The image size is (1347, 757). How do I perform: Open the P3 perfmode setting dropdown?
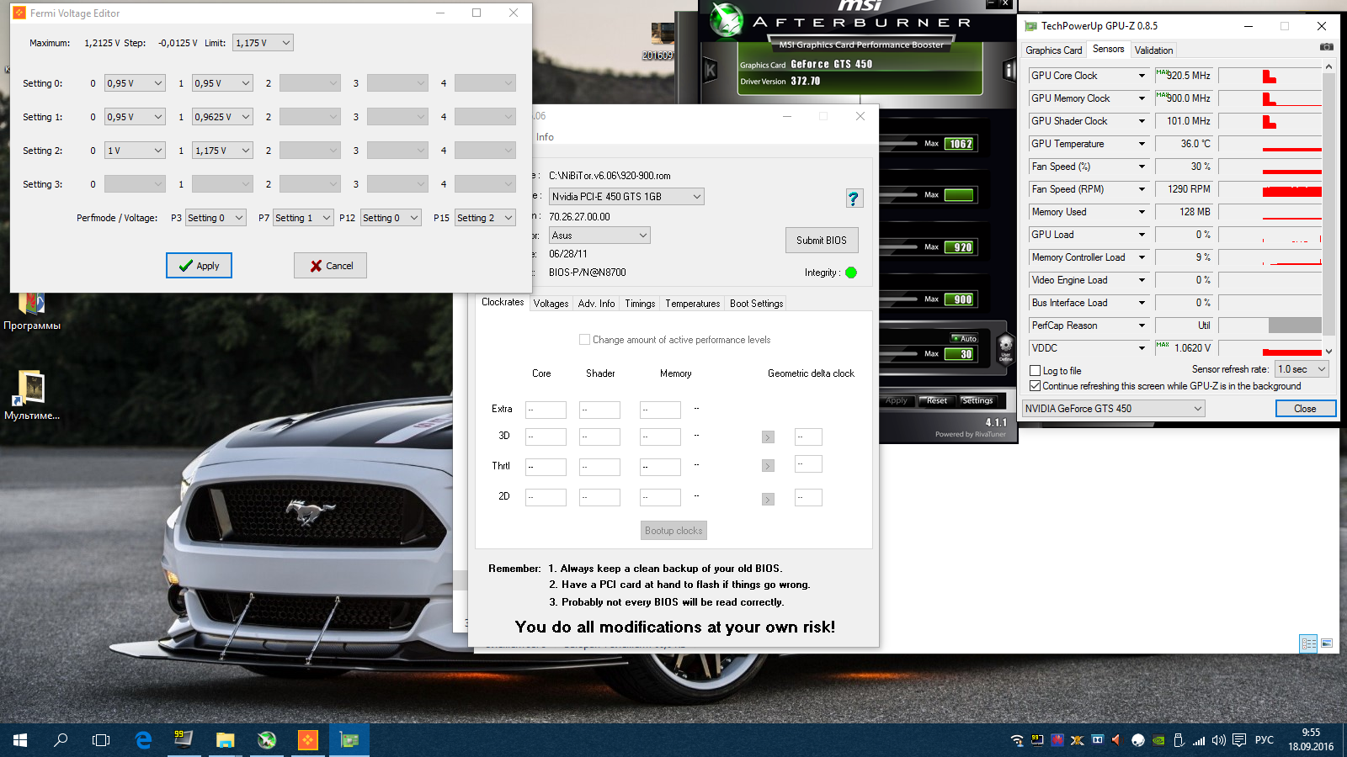click(x=216, y=218)
